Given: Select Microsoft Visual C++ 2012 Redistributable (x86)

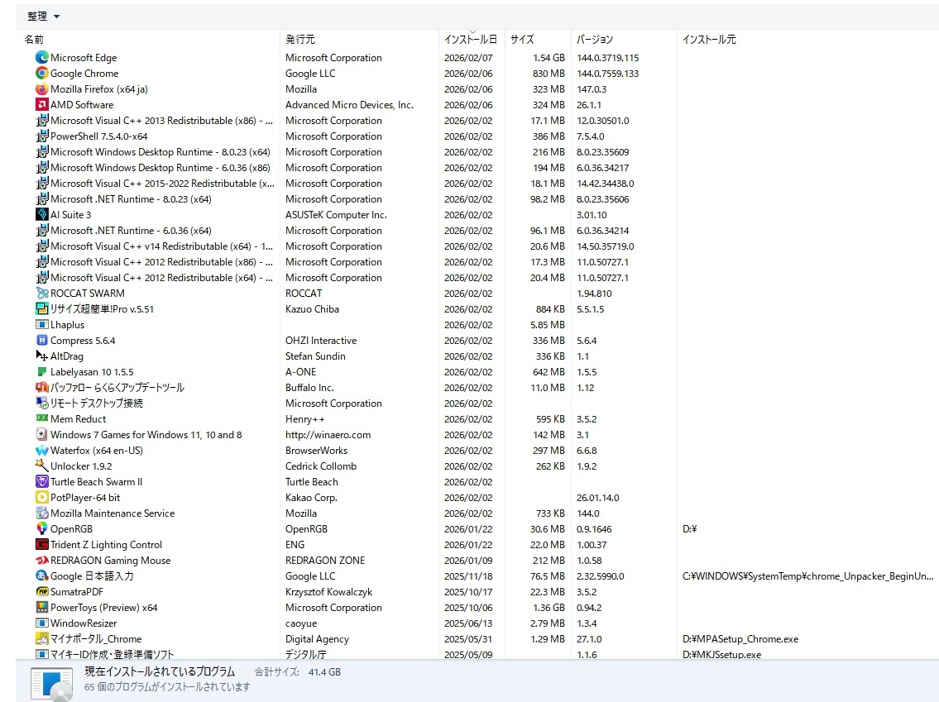Looking at the screenshot, I should [x=161, y=261].
